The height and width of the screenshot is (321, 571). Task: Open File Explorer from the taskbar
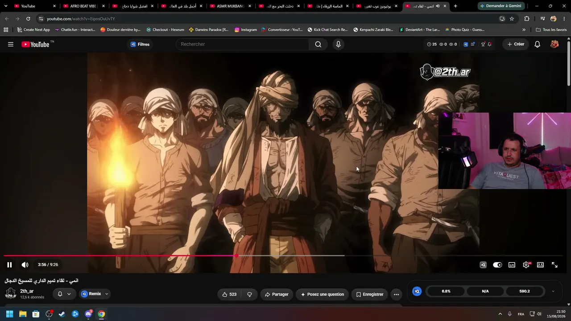(x=23, y=314)
